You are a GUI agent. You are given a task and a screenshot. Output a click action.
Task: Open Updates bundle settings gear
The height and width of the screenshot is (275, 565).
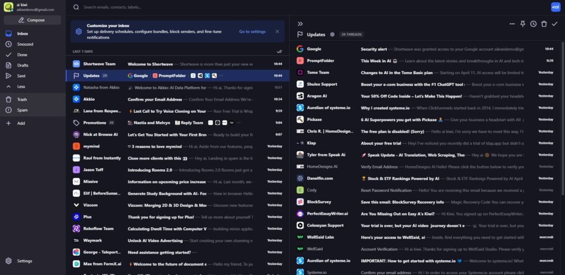click(x=332, y=35)
